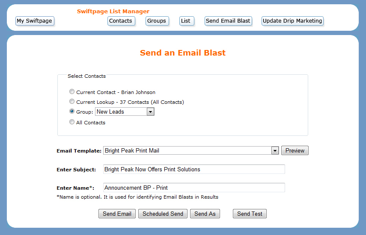
Task: Click the Email Template label
Action: 79,151
